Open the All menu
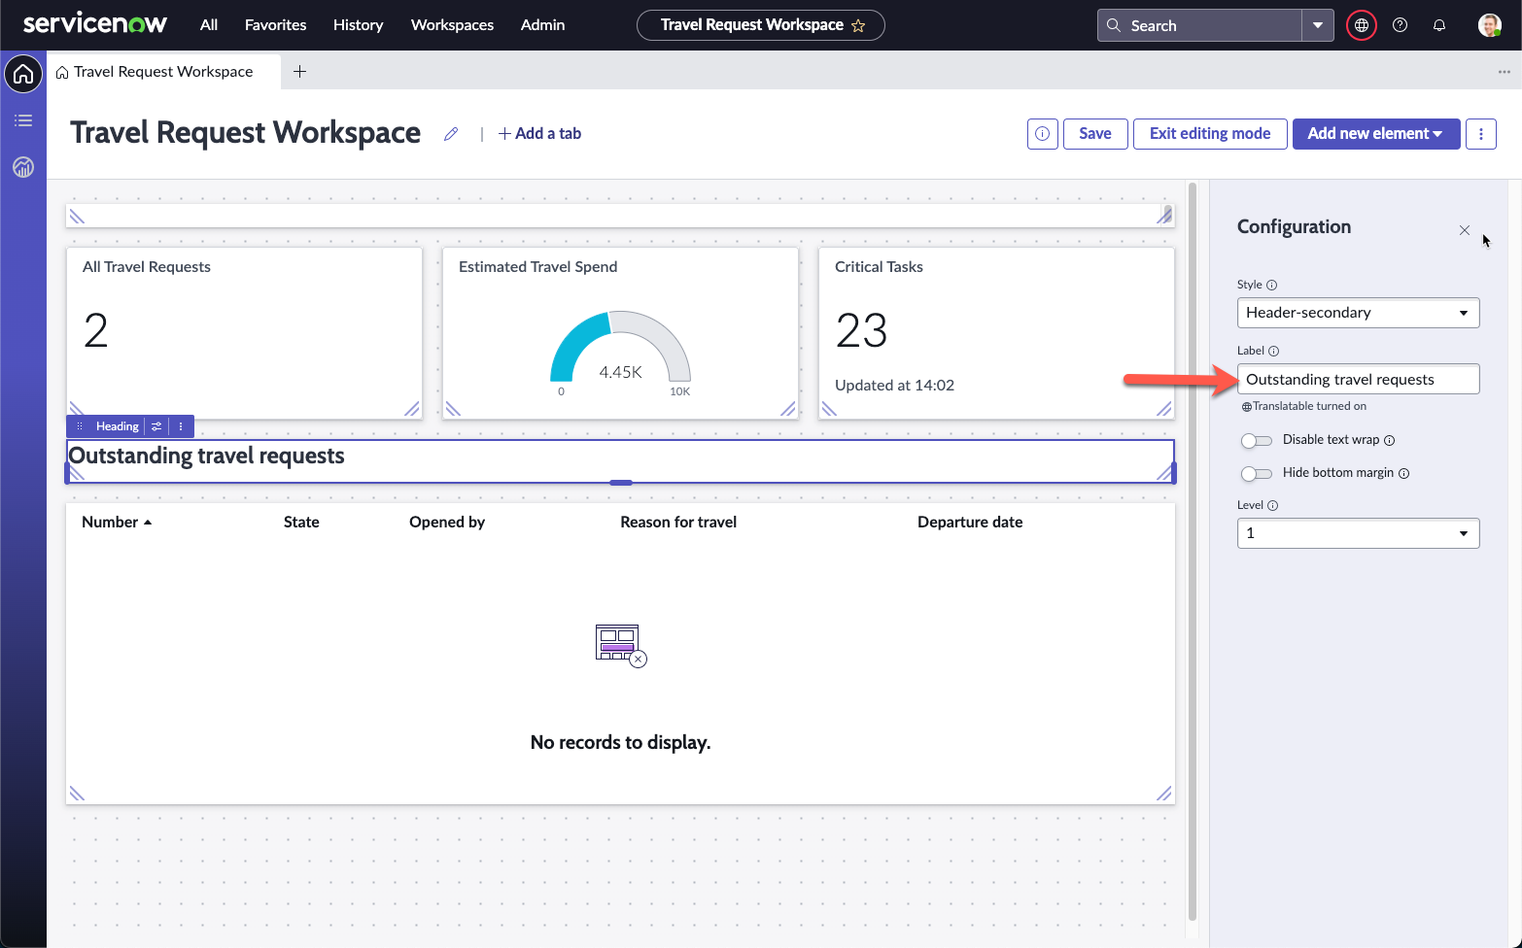 pos(209,25)
